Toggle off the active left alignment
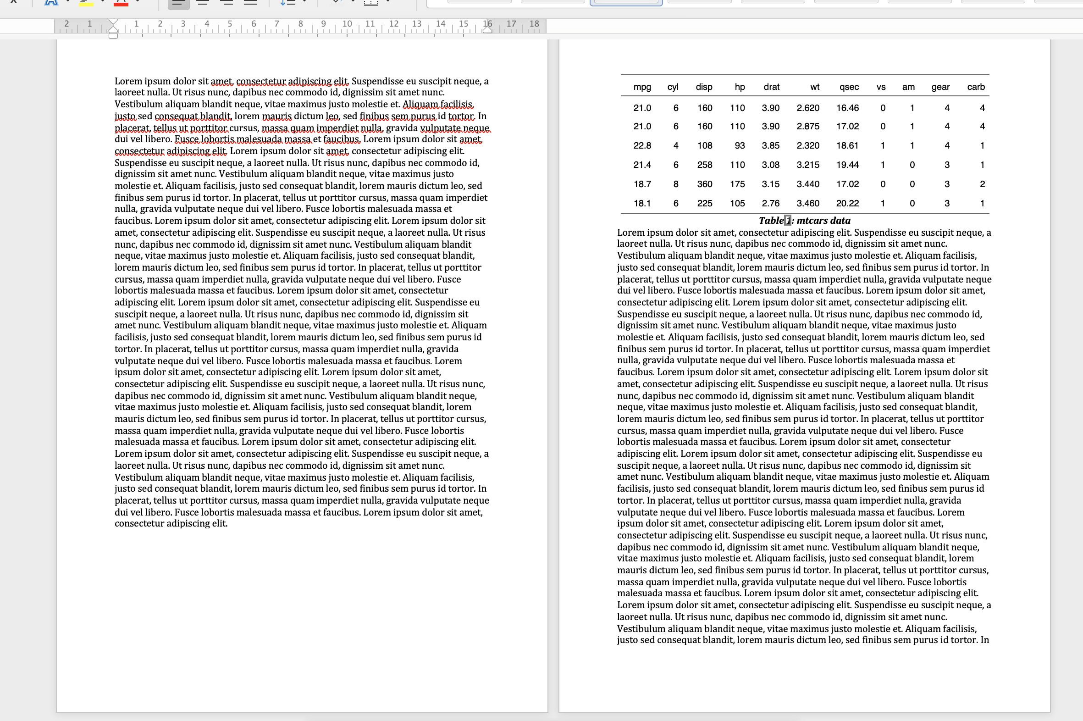 click(x=178, y=3)
